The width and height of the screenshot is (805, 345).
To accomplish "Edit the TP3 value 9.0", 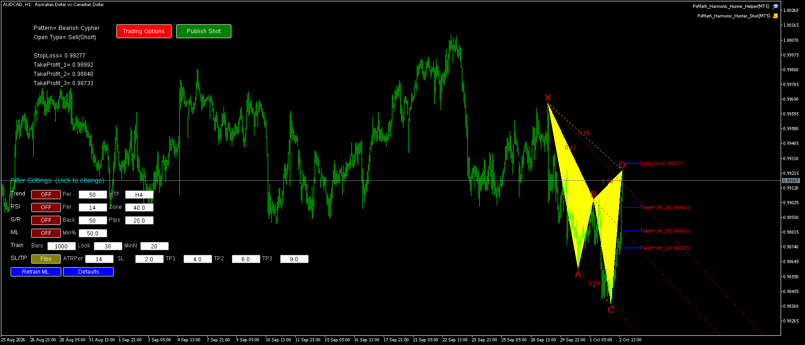I will coord(294,259).
